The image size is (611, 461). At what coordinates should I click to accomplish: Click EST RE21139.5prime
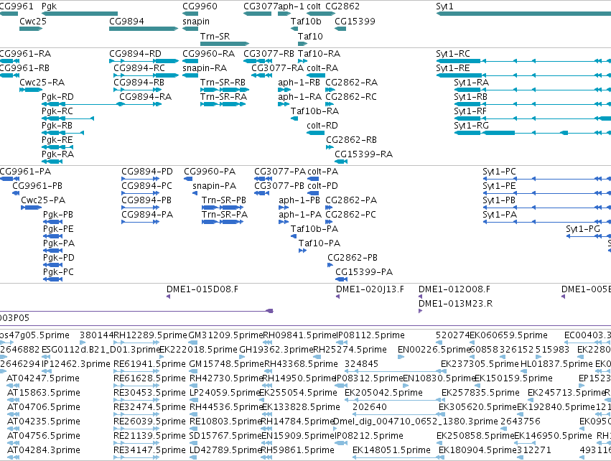(x=136, y=443)
